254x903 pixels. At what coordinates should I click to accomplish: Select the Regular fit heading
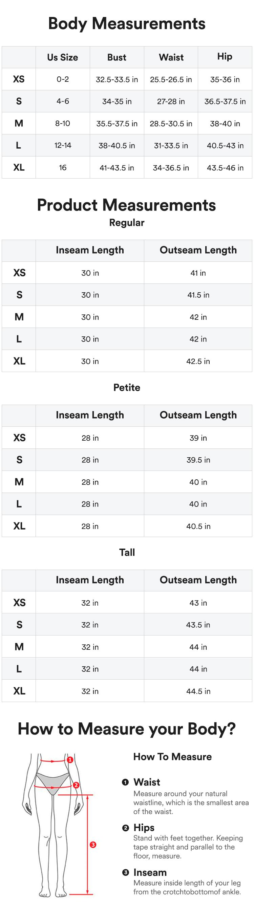click(127, 223)
